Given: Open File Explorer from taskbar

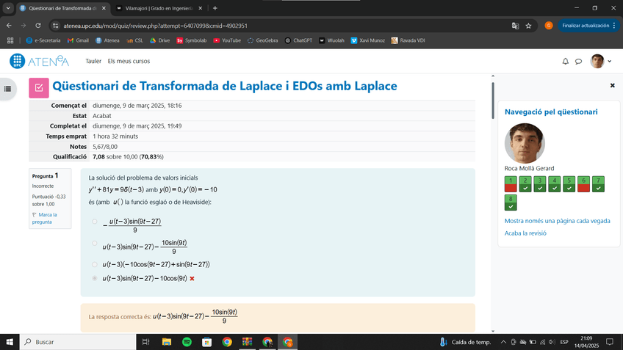Looking at the screenshot, I should (167, 342).
